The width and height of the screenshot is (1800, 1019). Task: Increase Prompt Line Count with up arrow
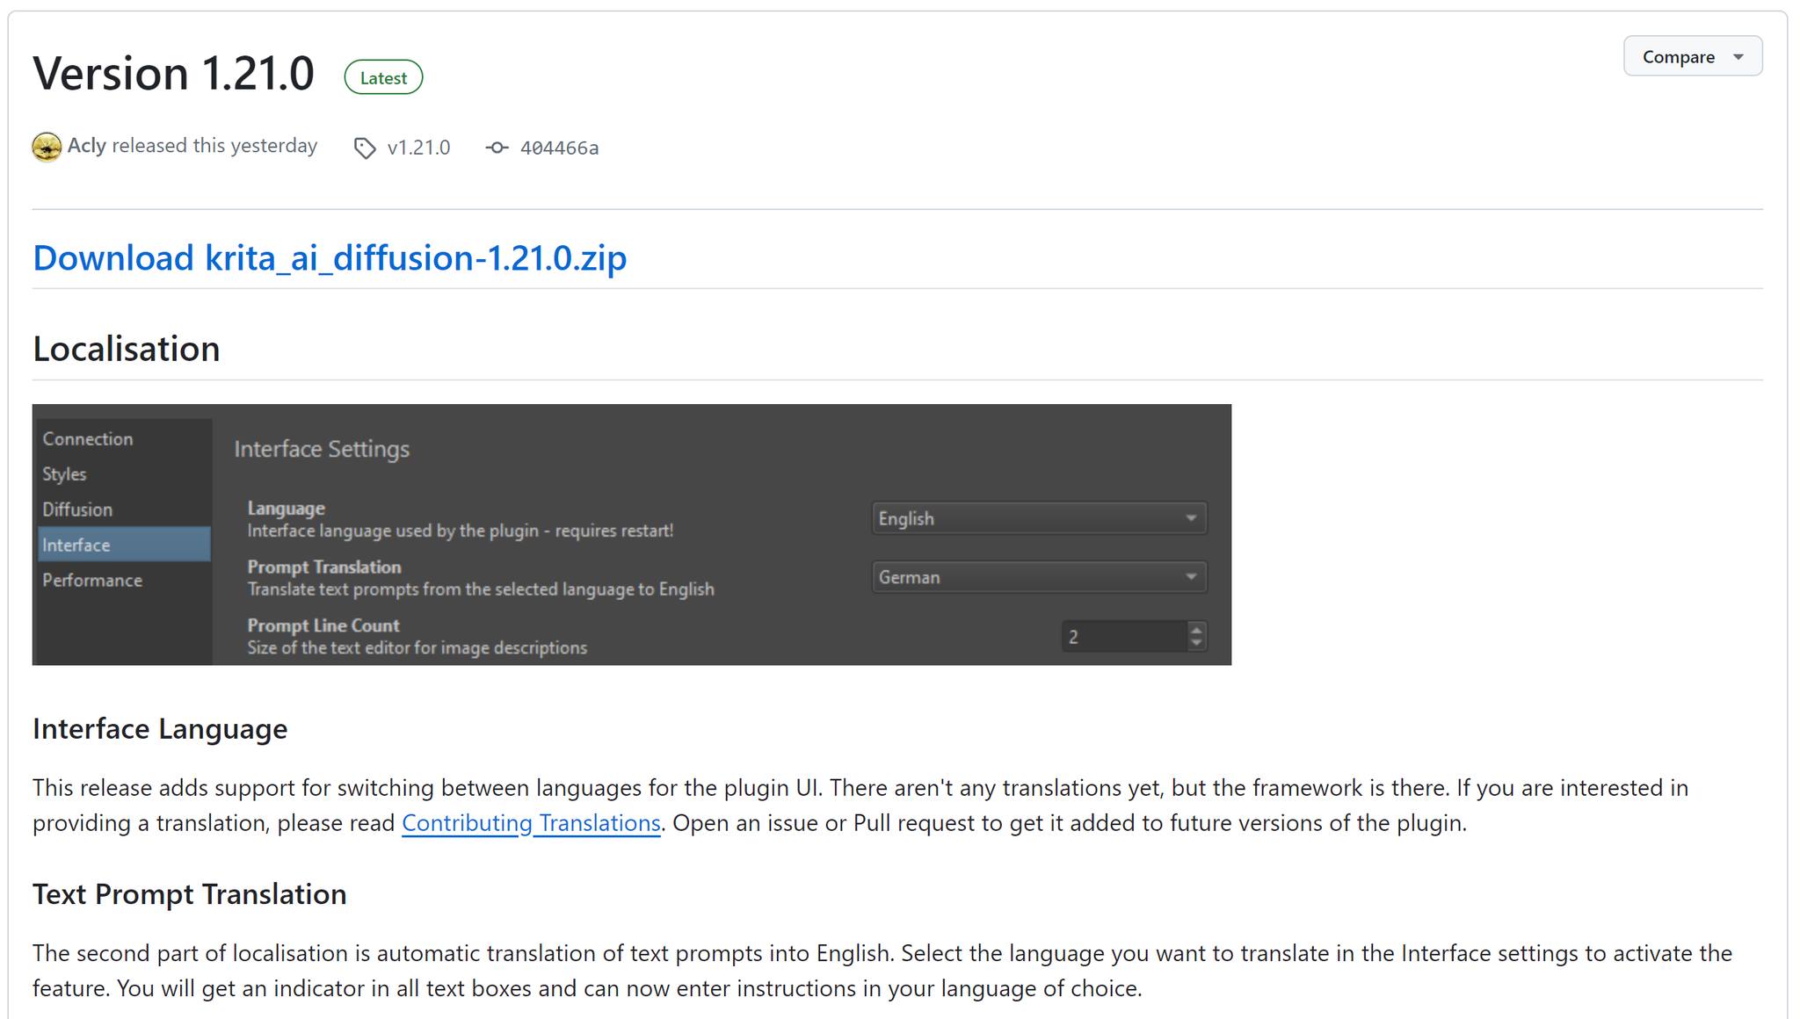1196,629
